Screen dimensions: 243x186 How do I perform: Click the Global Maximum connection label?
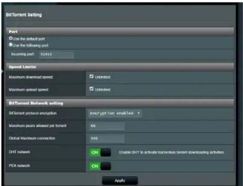tap(32, 138)
